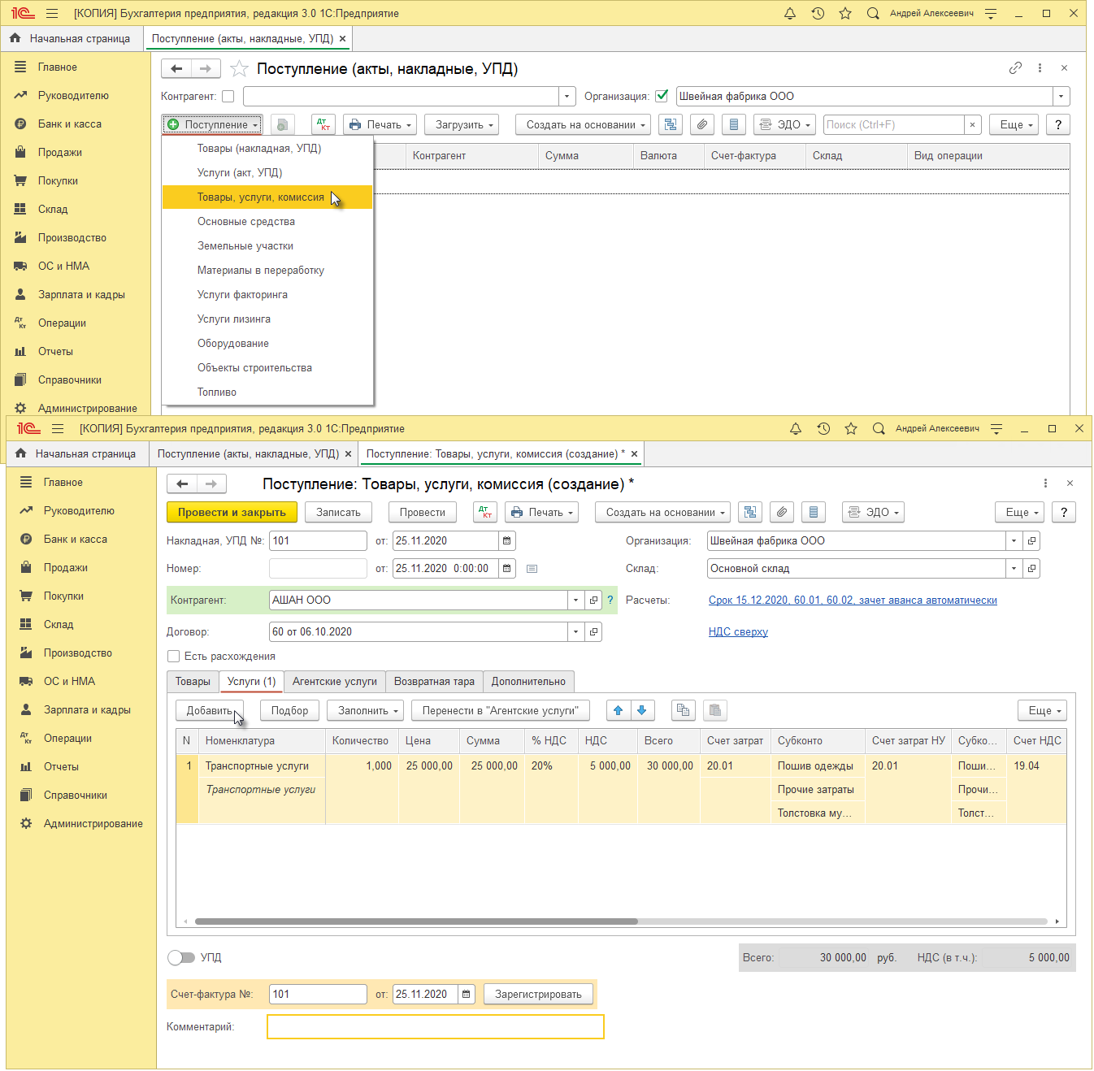This screenshot has width=1094, height=1071.
Task: Click Сумма cell 25 000,00 in row 1
Action: pos(492,765)
